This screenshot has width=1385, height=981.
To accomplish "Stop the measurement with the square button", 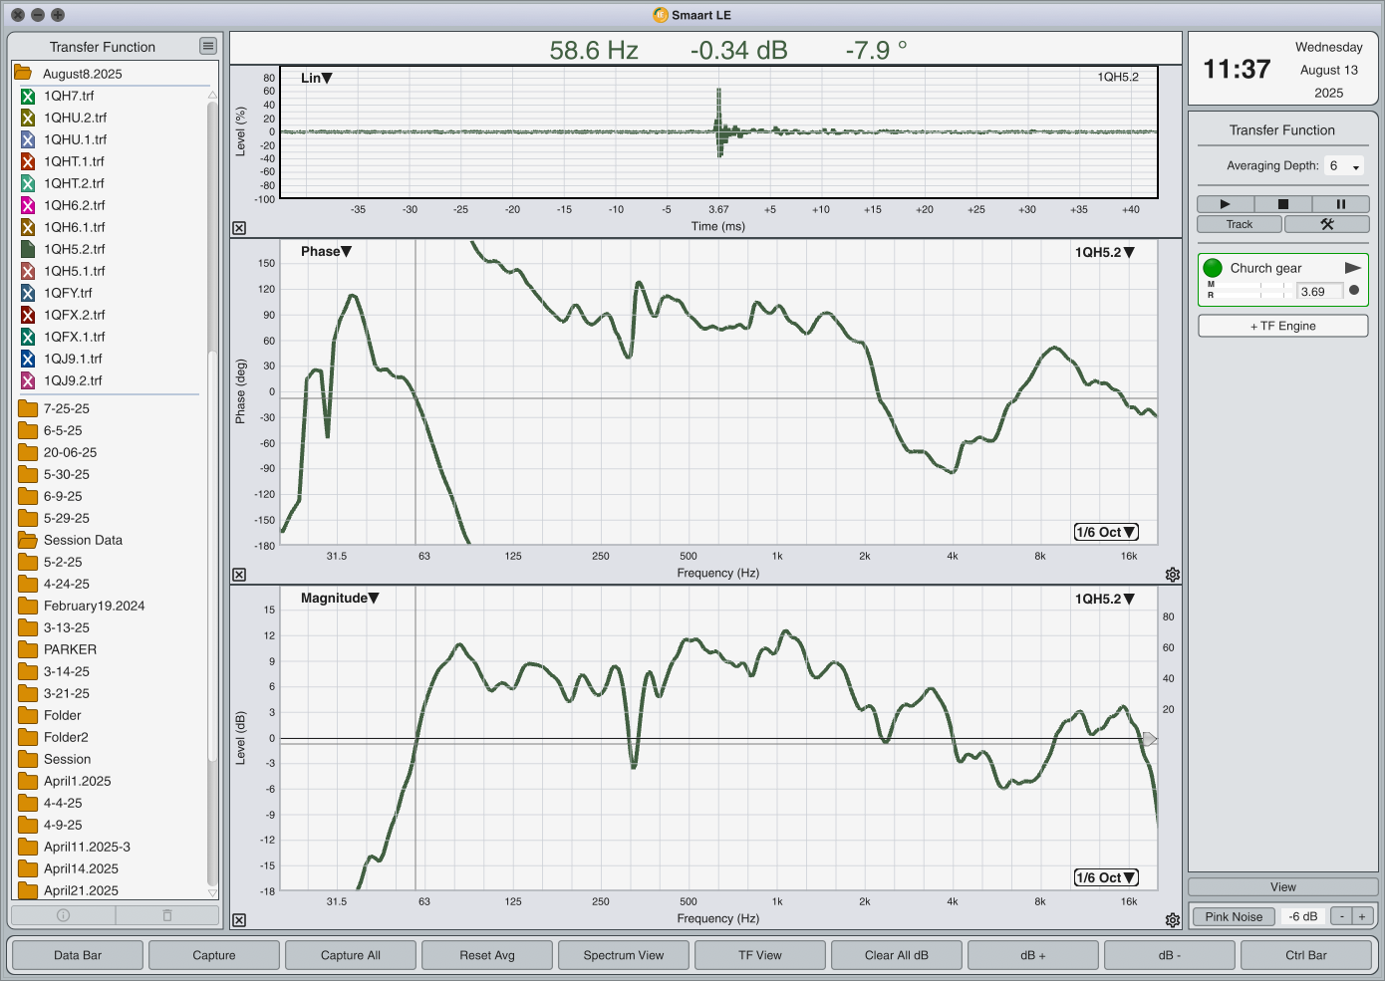I will pyautogui.click(x=1282, y=204).
